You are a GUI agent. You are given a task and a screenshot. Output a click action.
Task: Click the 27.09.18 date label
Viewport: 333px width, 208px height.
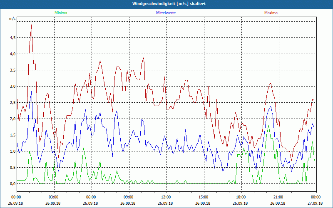point(315,203)
